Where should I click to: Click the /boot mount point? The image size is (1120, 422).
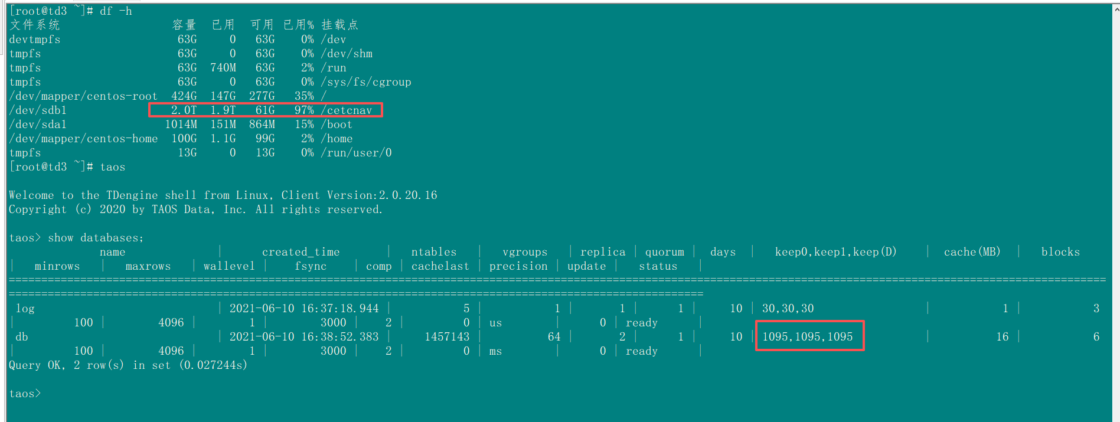tap(337, 125)
